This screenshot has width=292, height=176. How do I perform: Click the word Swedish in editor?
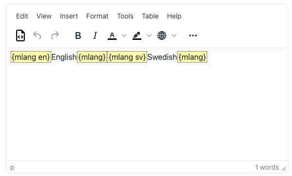[x=162, y=57]
